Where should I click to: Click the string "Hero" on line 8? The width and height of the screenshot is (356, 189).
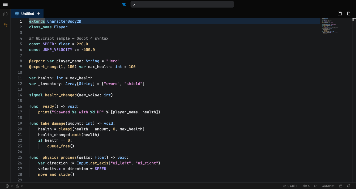point(113,61)
